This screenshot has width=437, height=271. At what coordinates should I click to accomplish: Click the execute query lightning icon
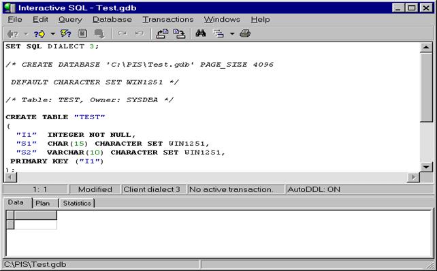(x=66, y=34)
